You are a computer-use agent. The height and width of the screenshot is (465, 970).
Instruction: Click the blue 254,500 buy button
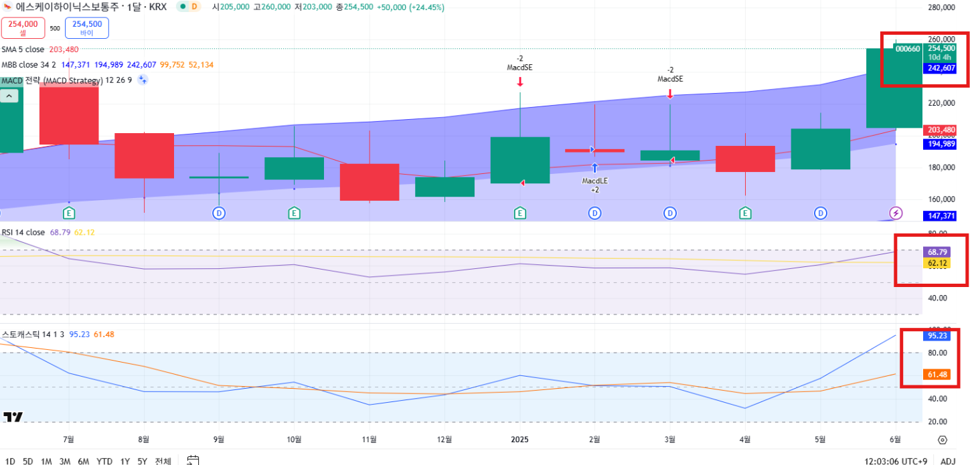[x=86, y=28]
